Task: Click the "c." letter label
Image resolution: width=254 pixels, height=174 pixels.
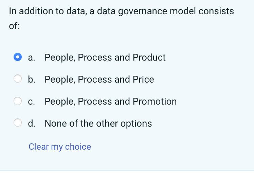Action: [32, 101]
